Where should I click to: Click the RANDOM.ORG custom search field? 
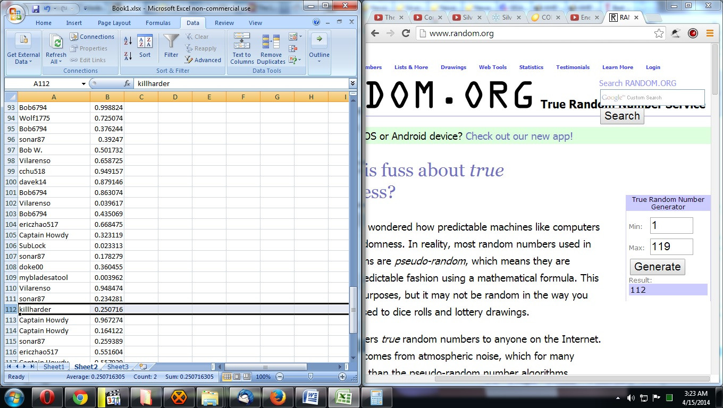tap(652, 98)
